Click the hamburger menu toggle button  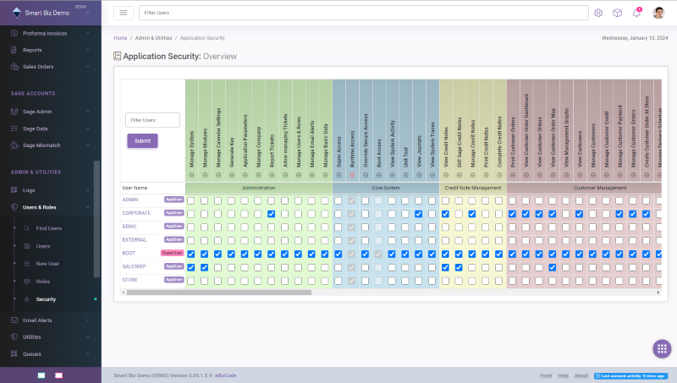124,13
